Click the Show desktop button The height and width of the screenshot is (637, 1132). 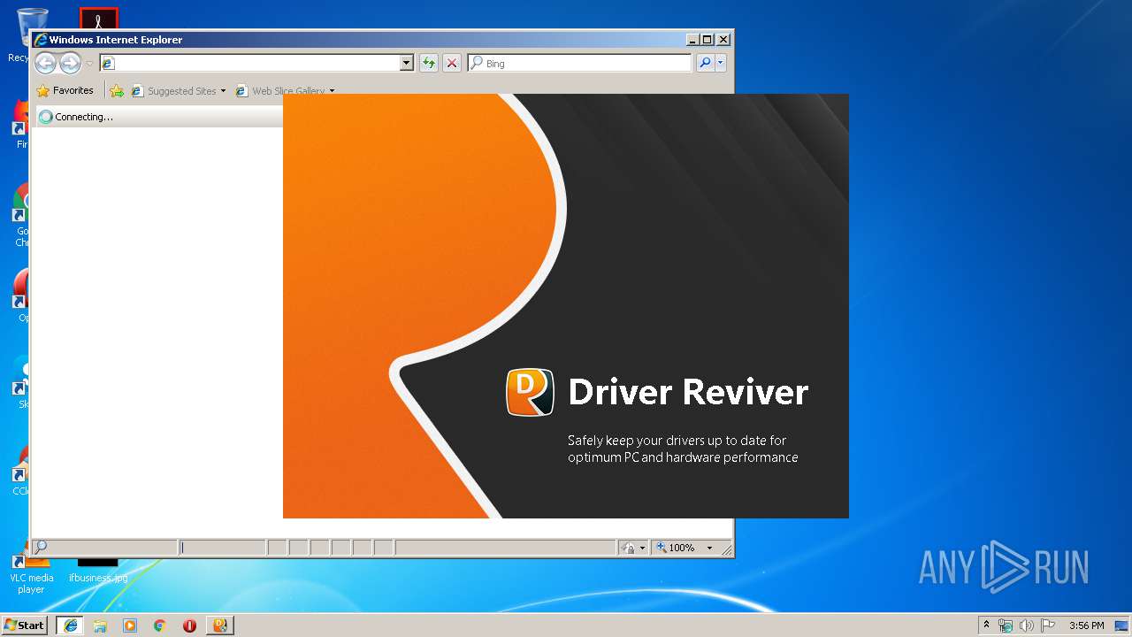[1122, 625]
